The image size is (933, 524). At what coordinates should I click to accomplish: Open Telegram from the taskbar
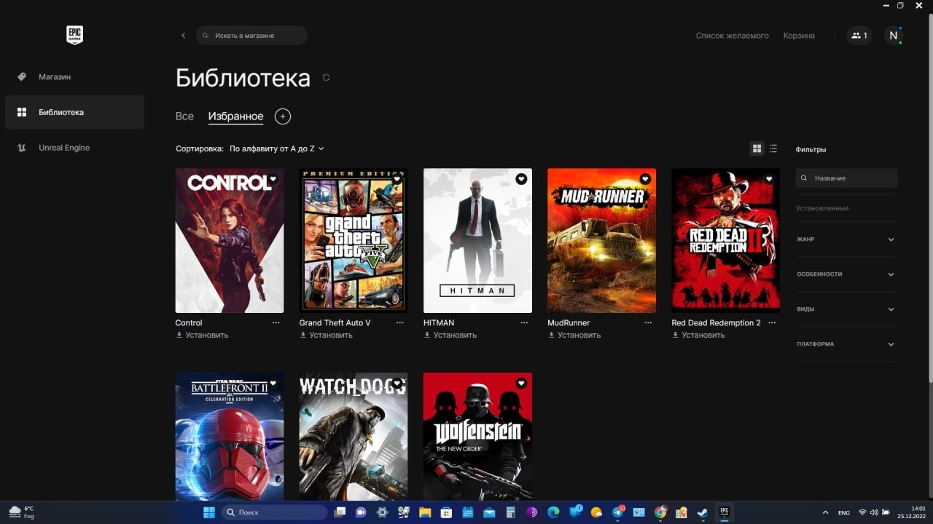point(618,512)
